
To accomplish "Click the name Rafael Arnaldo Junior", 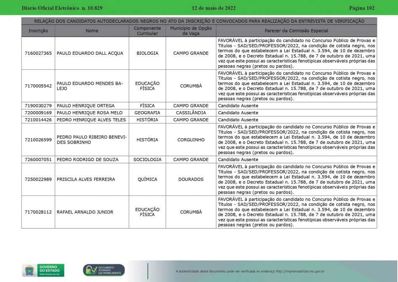I will click(x=85, y=212).
